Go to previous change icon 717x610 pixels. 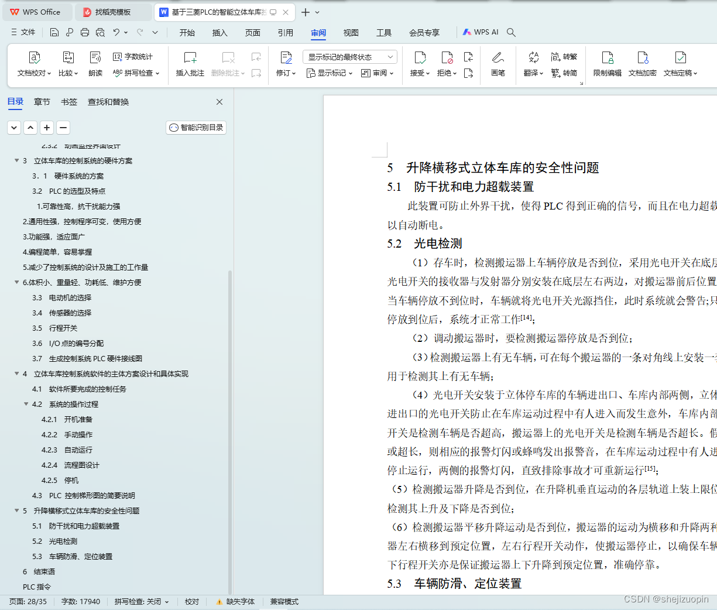click(x=468, y=57)
